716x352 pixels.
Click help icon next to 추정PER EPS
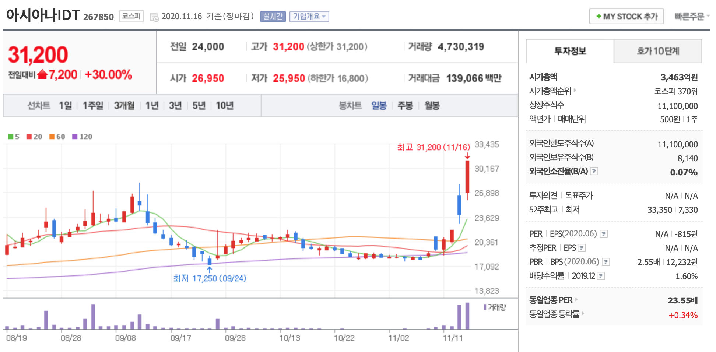[x=582, y=248]
